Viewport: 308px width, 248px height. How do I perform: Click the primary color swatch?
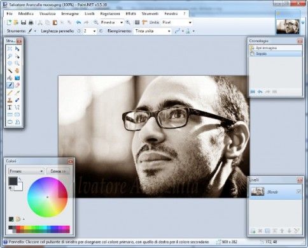click(13, 181)
